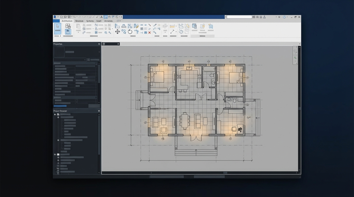
Task: Expand the top tree node in the Project Browser
Action: pyautogui.click(x=55, y=114)
